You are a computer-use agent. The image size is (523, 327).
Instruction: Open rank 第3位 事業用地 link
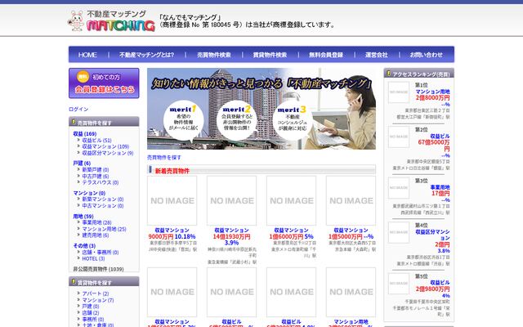(440, 187)
